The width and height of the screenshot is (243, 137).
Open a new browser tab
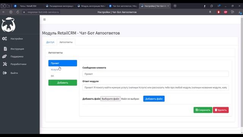coord(175,6)
